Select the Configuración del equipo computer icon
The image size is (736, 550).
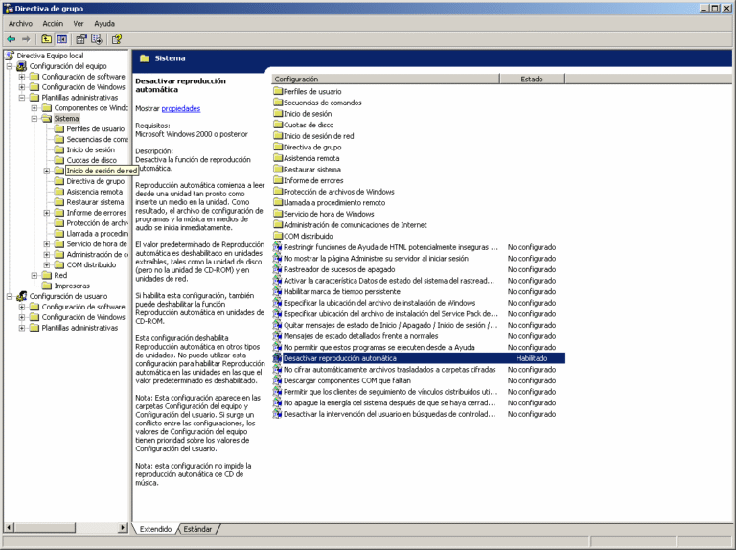pos(21,66)
